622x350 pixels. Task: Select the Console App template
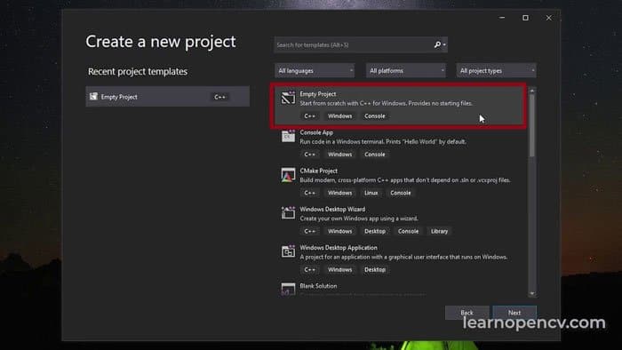400,144
